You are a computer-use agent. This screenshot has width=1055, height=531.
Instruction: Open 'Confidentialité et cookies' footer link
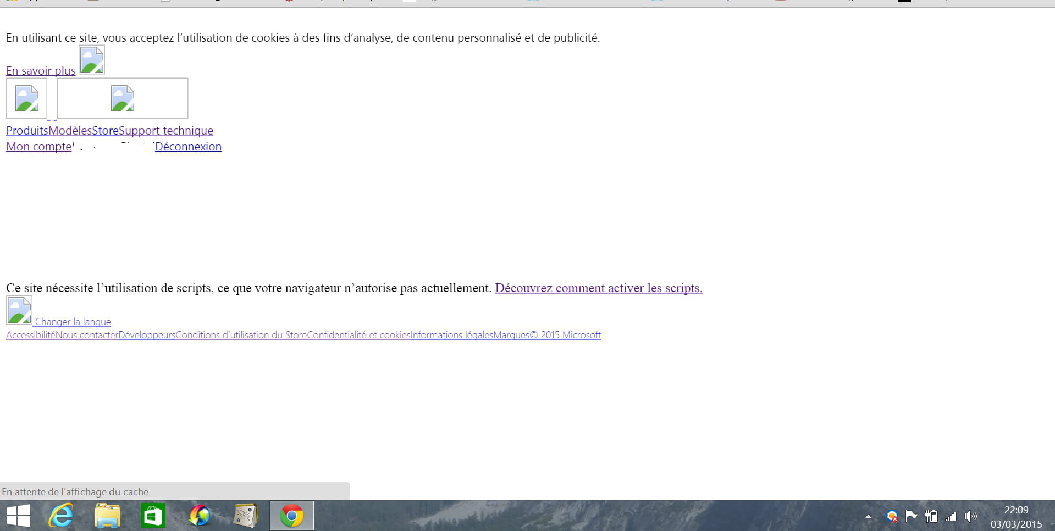tap(358, 335)
